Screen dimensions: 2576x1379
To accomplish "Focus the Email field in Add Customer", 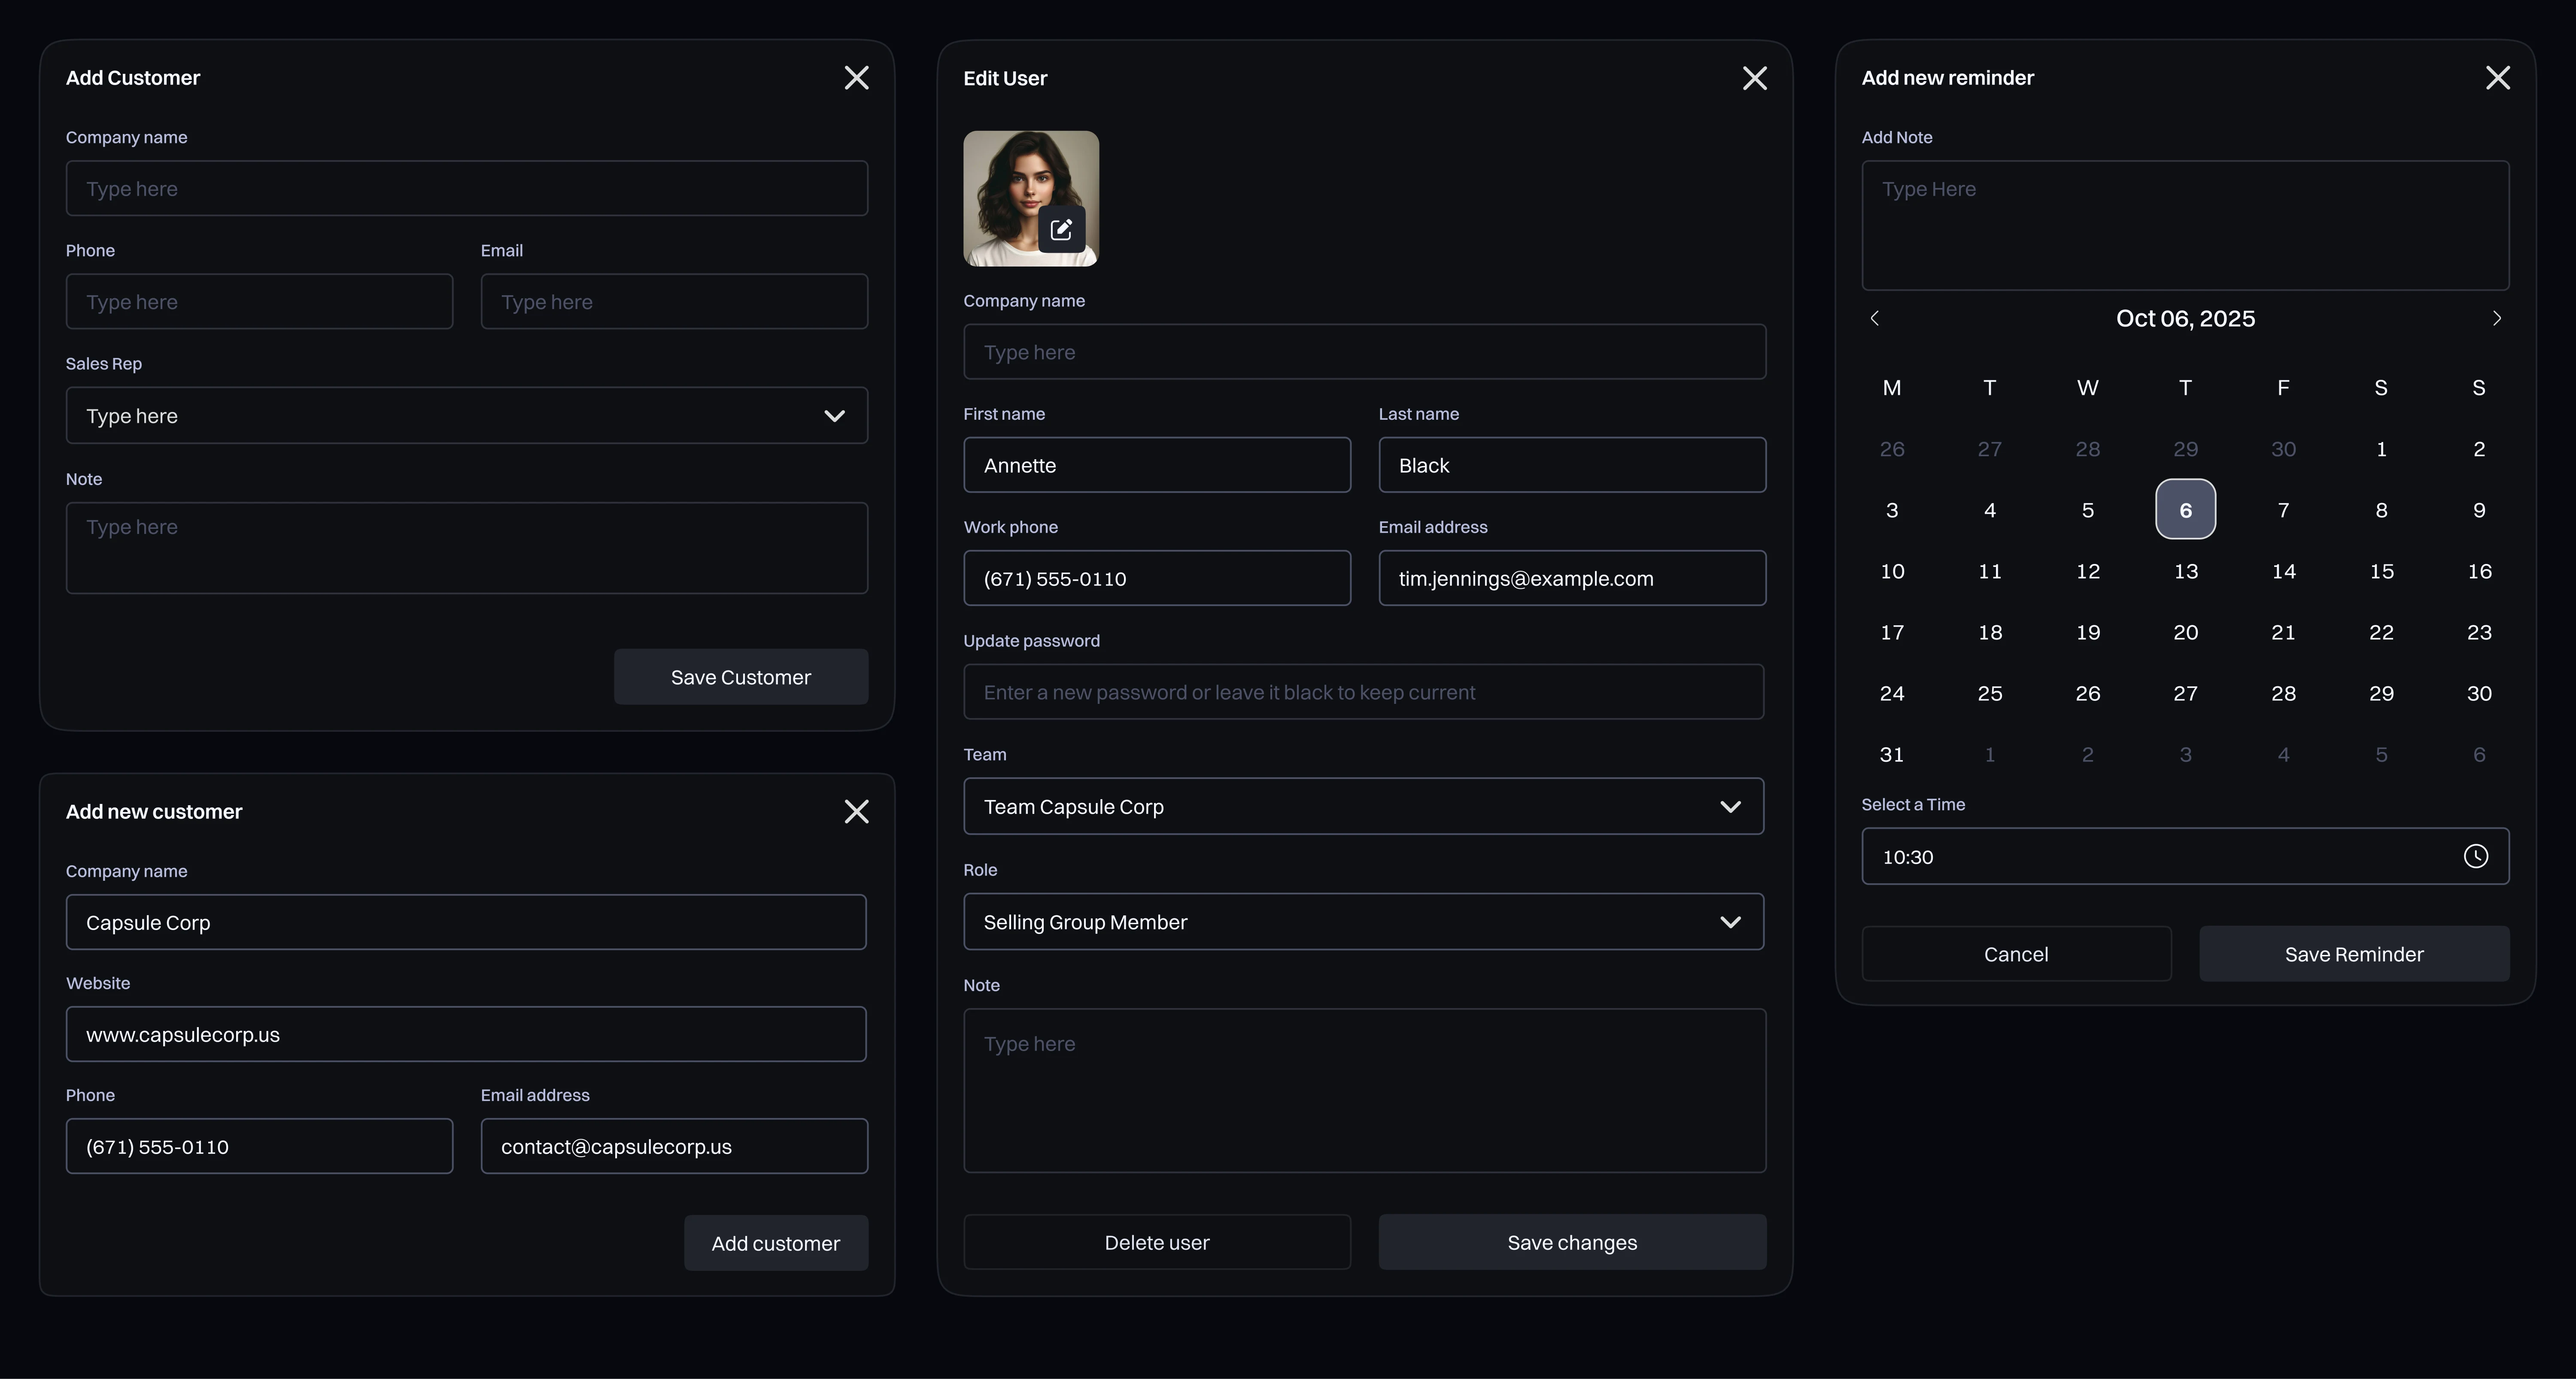I will [x=674, y=301].
